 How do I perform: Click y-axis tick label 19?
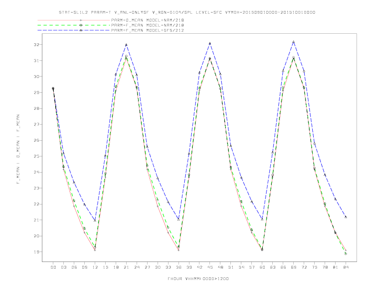(x=37, y=252)
